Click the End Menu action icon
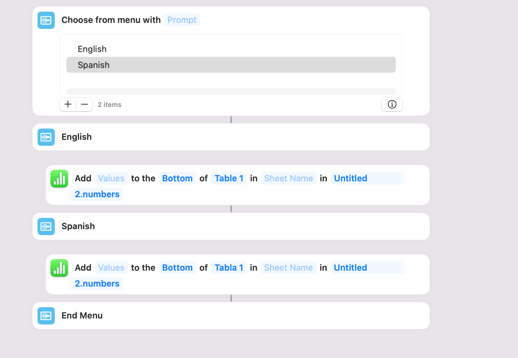The width and height of the screenshot is (518, 358). point(46,316)
